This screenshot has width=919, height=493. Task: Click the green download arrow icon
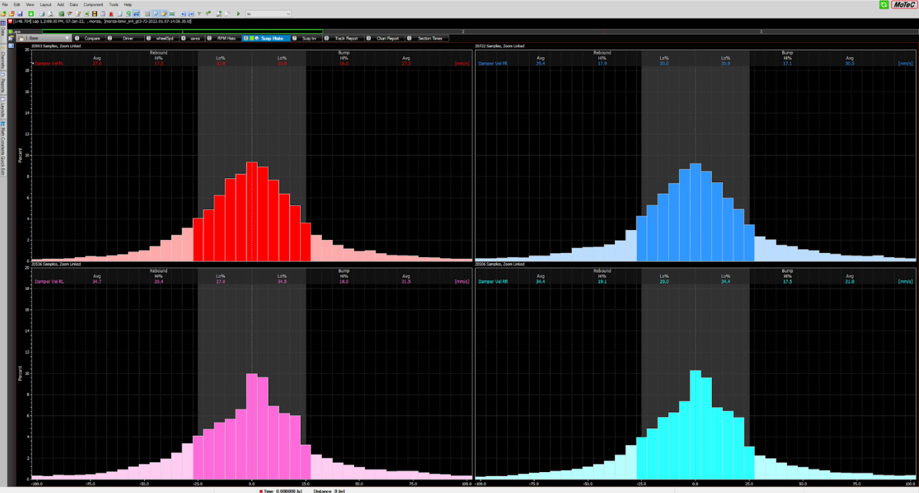click(x=31, y=14)
